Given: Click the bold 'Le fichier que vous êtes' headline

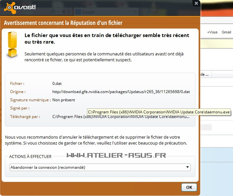Looking at the screenshot, I should pyautogui.click(x=107, y=39).
